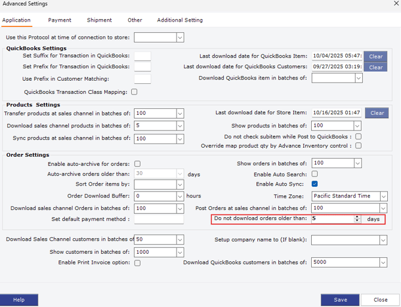Expand the Time Zone dropdown
This screenshot has width=401, height=307.
click(x=384, y=196)
